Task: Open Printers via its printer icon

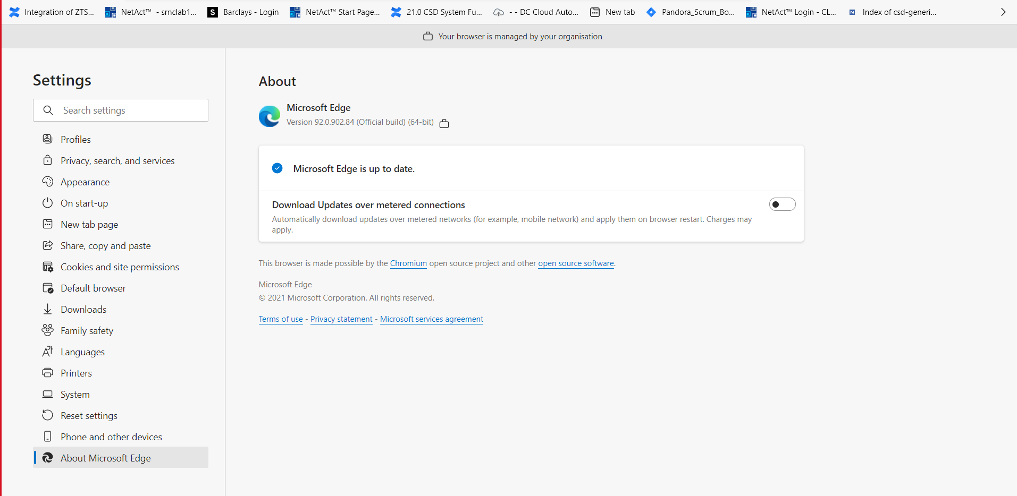Action: [x=48, y=372]
